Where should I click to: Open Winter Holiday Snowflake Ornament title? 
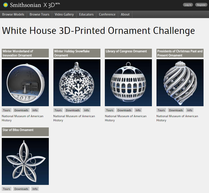pos(77,53)
